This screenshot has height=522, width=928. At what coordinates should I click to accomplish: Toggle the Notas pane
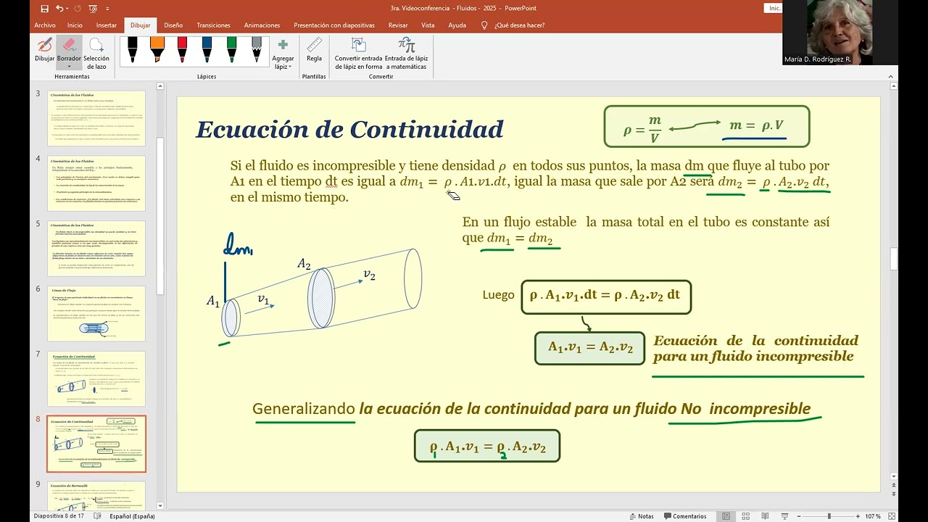(642, 516)
